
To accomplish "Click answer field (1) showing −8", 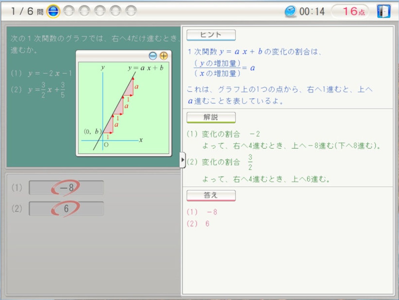I will (x=66, y=188).
